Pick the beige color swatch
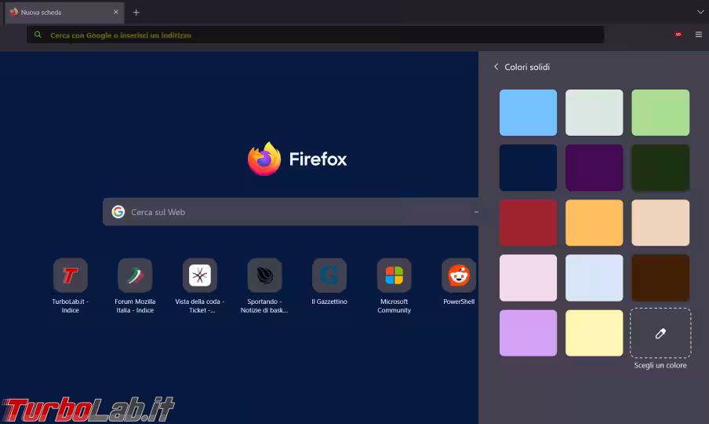709x424 pixels. (x=660, y=223)
